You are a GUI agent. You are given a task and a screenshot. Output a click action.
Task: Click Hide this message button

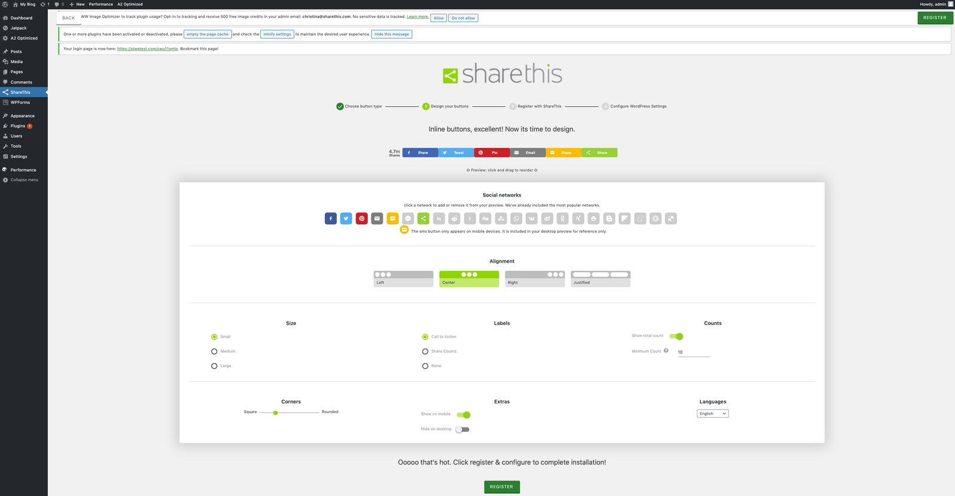click(392, 34)
